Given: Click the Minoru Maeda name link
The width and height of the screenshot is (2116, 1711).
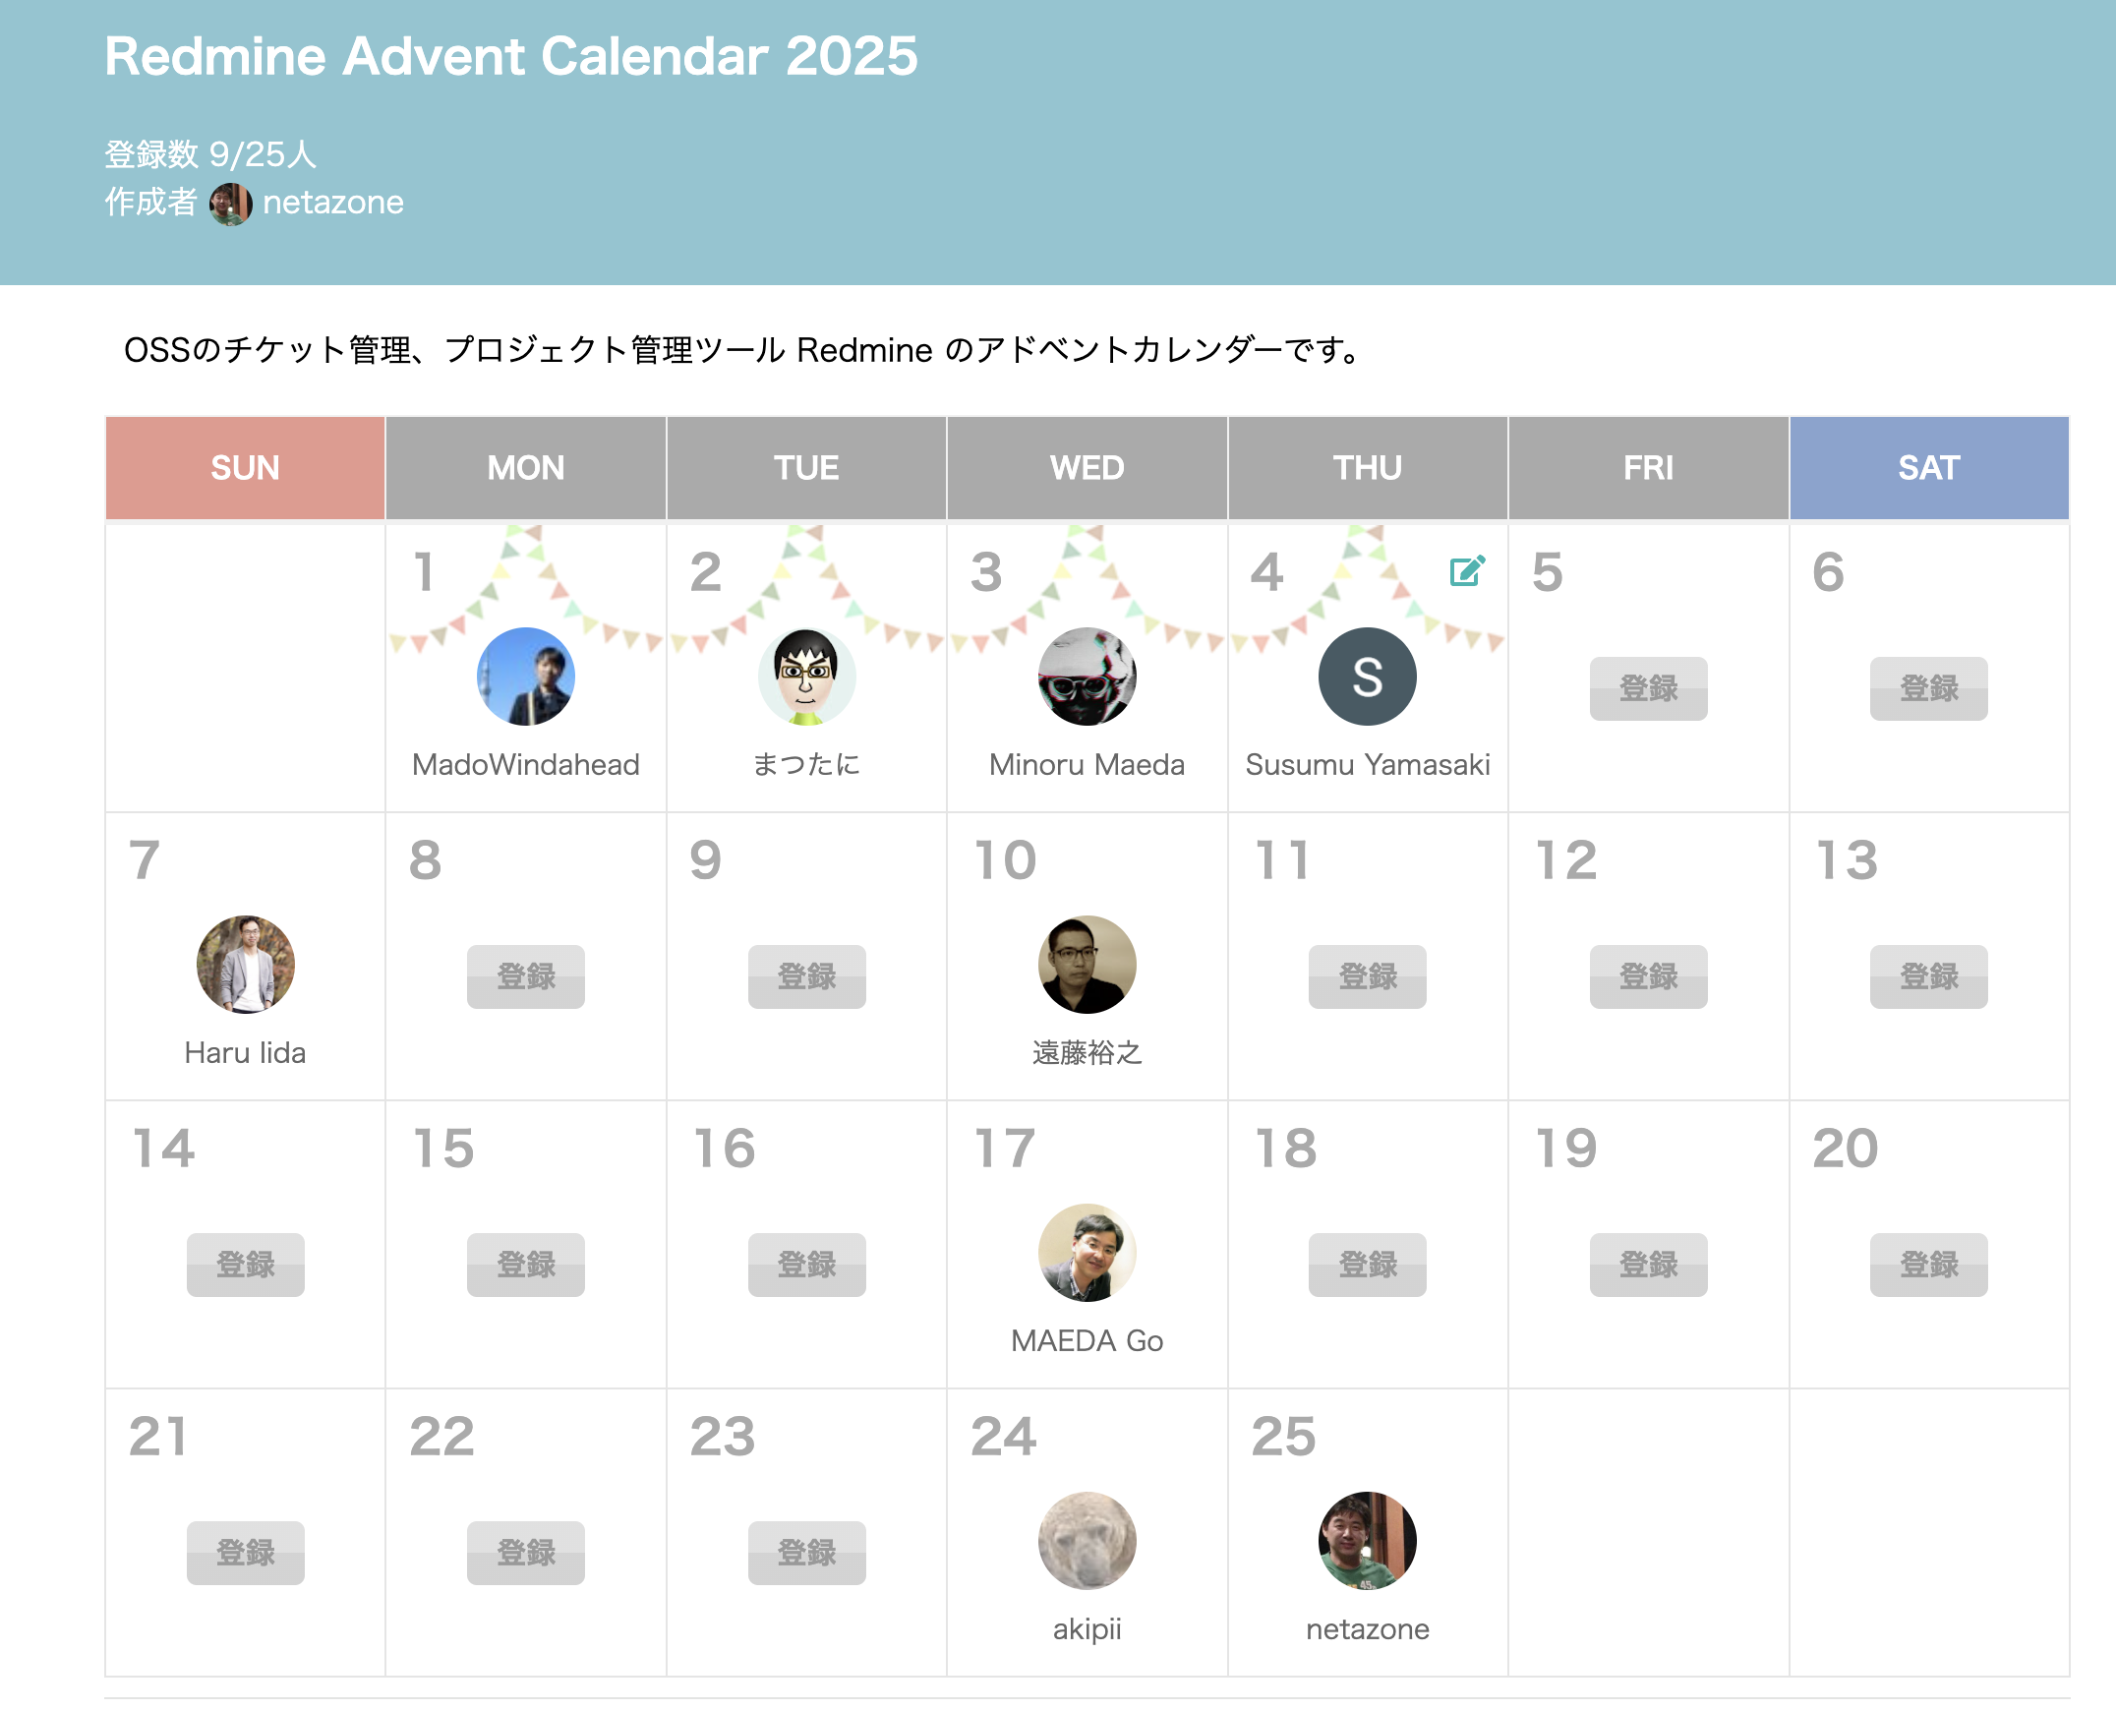Looking at the screenshot, I should (1087, 765).
